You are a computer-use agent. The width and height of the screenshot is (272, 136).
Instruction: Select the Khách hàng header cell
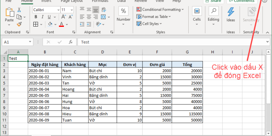pos(75,64)
